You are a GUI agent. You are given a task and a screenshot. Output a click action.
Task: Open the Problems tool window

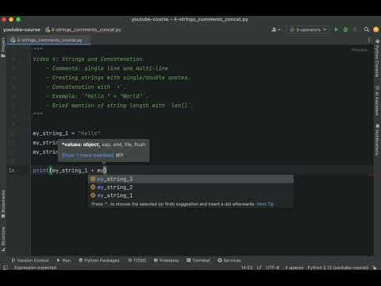click(166, 261)
